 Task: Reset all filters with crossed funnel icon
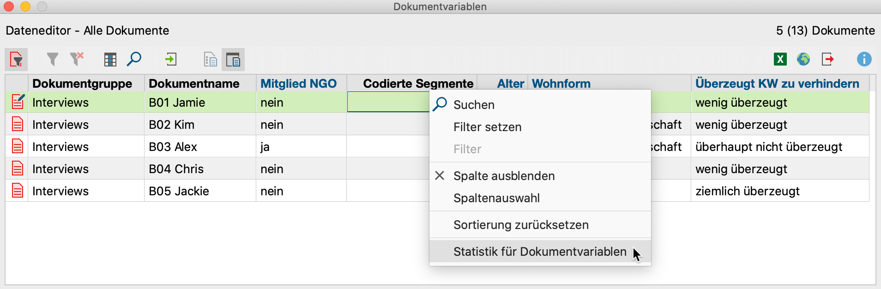77,59
